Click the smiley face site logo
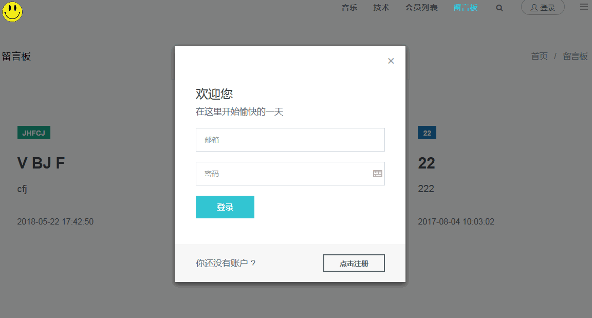This screenshot has height=318, width=592. pyautogui.click(x=12, y=12)
